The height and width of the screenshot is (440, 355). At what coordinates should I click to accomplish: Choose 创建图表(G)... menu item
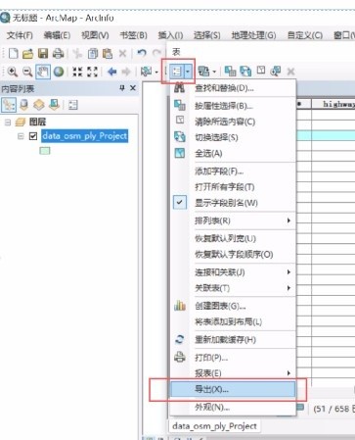pyautogui.click(x=233, y=306)
